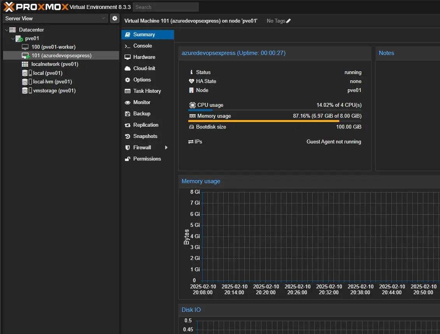This screenshot has height=334, width=440.
Task: Click the Search input field
Action: point(165,7)
